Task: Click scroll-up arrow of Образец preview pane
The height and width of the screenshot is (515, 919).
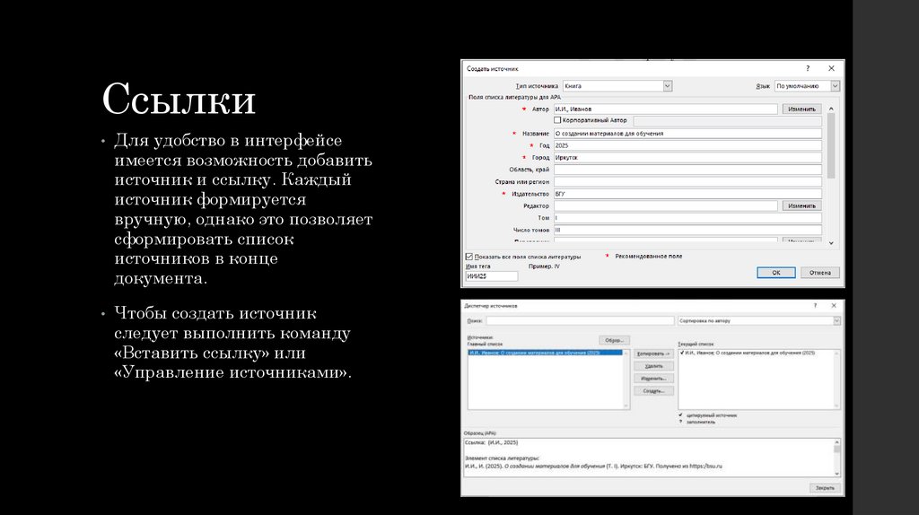Action: coord(837,442)
